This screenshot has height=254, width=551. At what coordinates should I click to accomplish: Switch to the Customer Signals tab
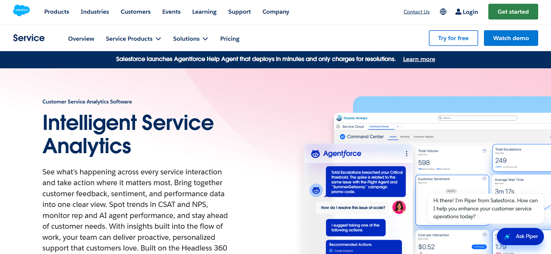pos(423,137)
